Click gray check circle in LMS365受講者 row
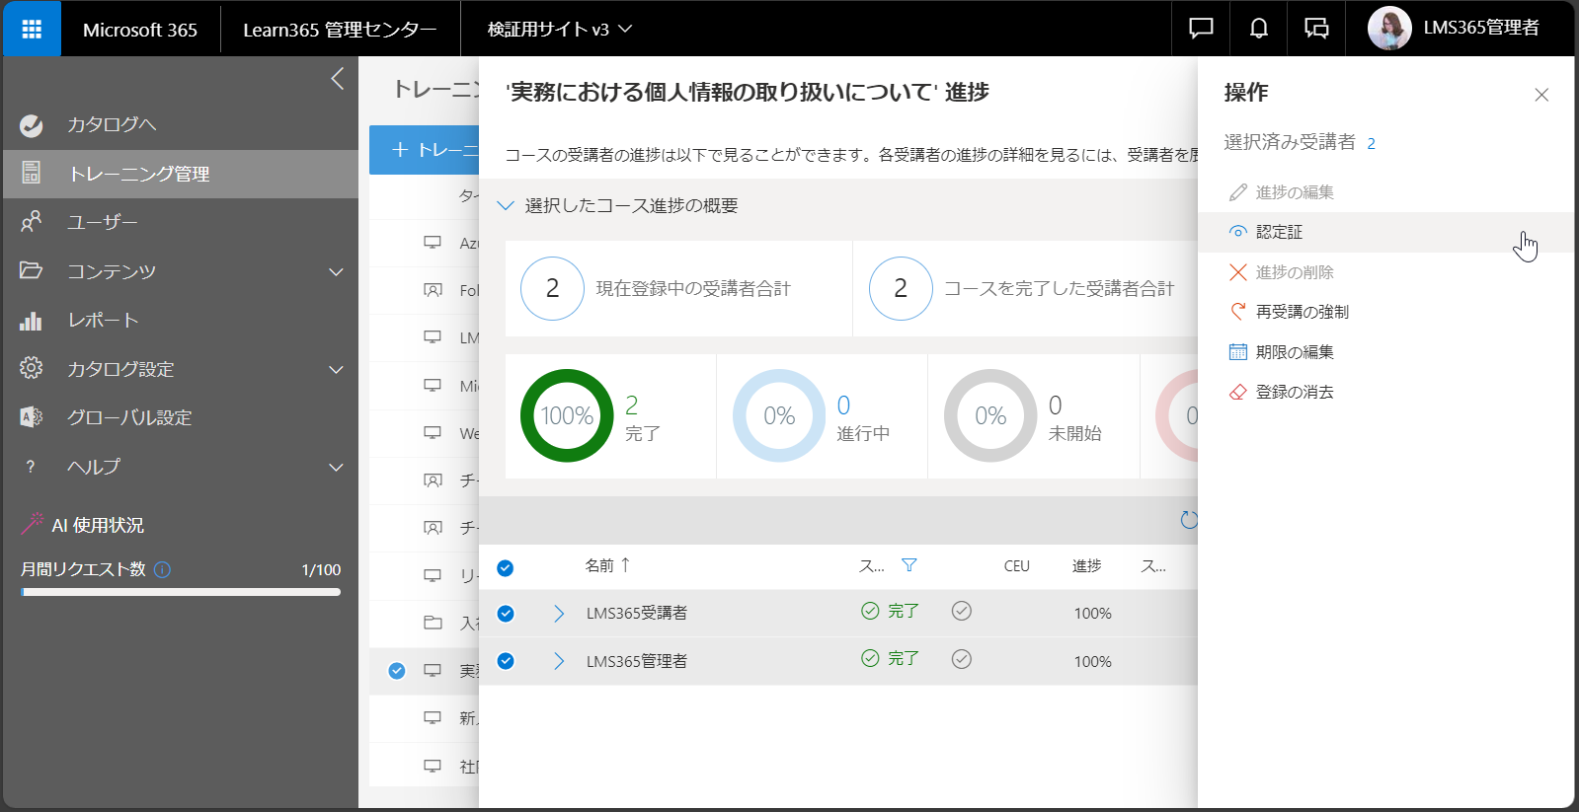 click(962, 611)
